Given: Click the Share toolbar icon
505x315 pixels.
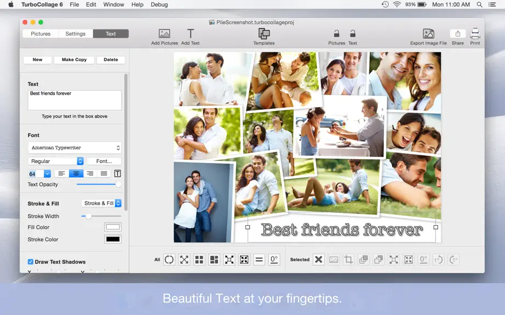Looking at the screenshot, I should click(458, 33).
